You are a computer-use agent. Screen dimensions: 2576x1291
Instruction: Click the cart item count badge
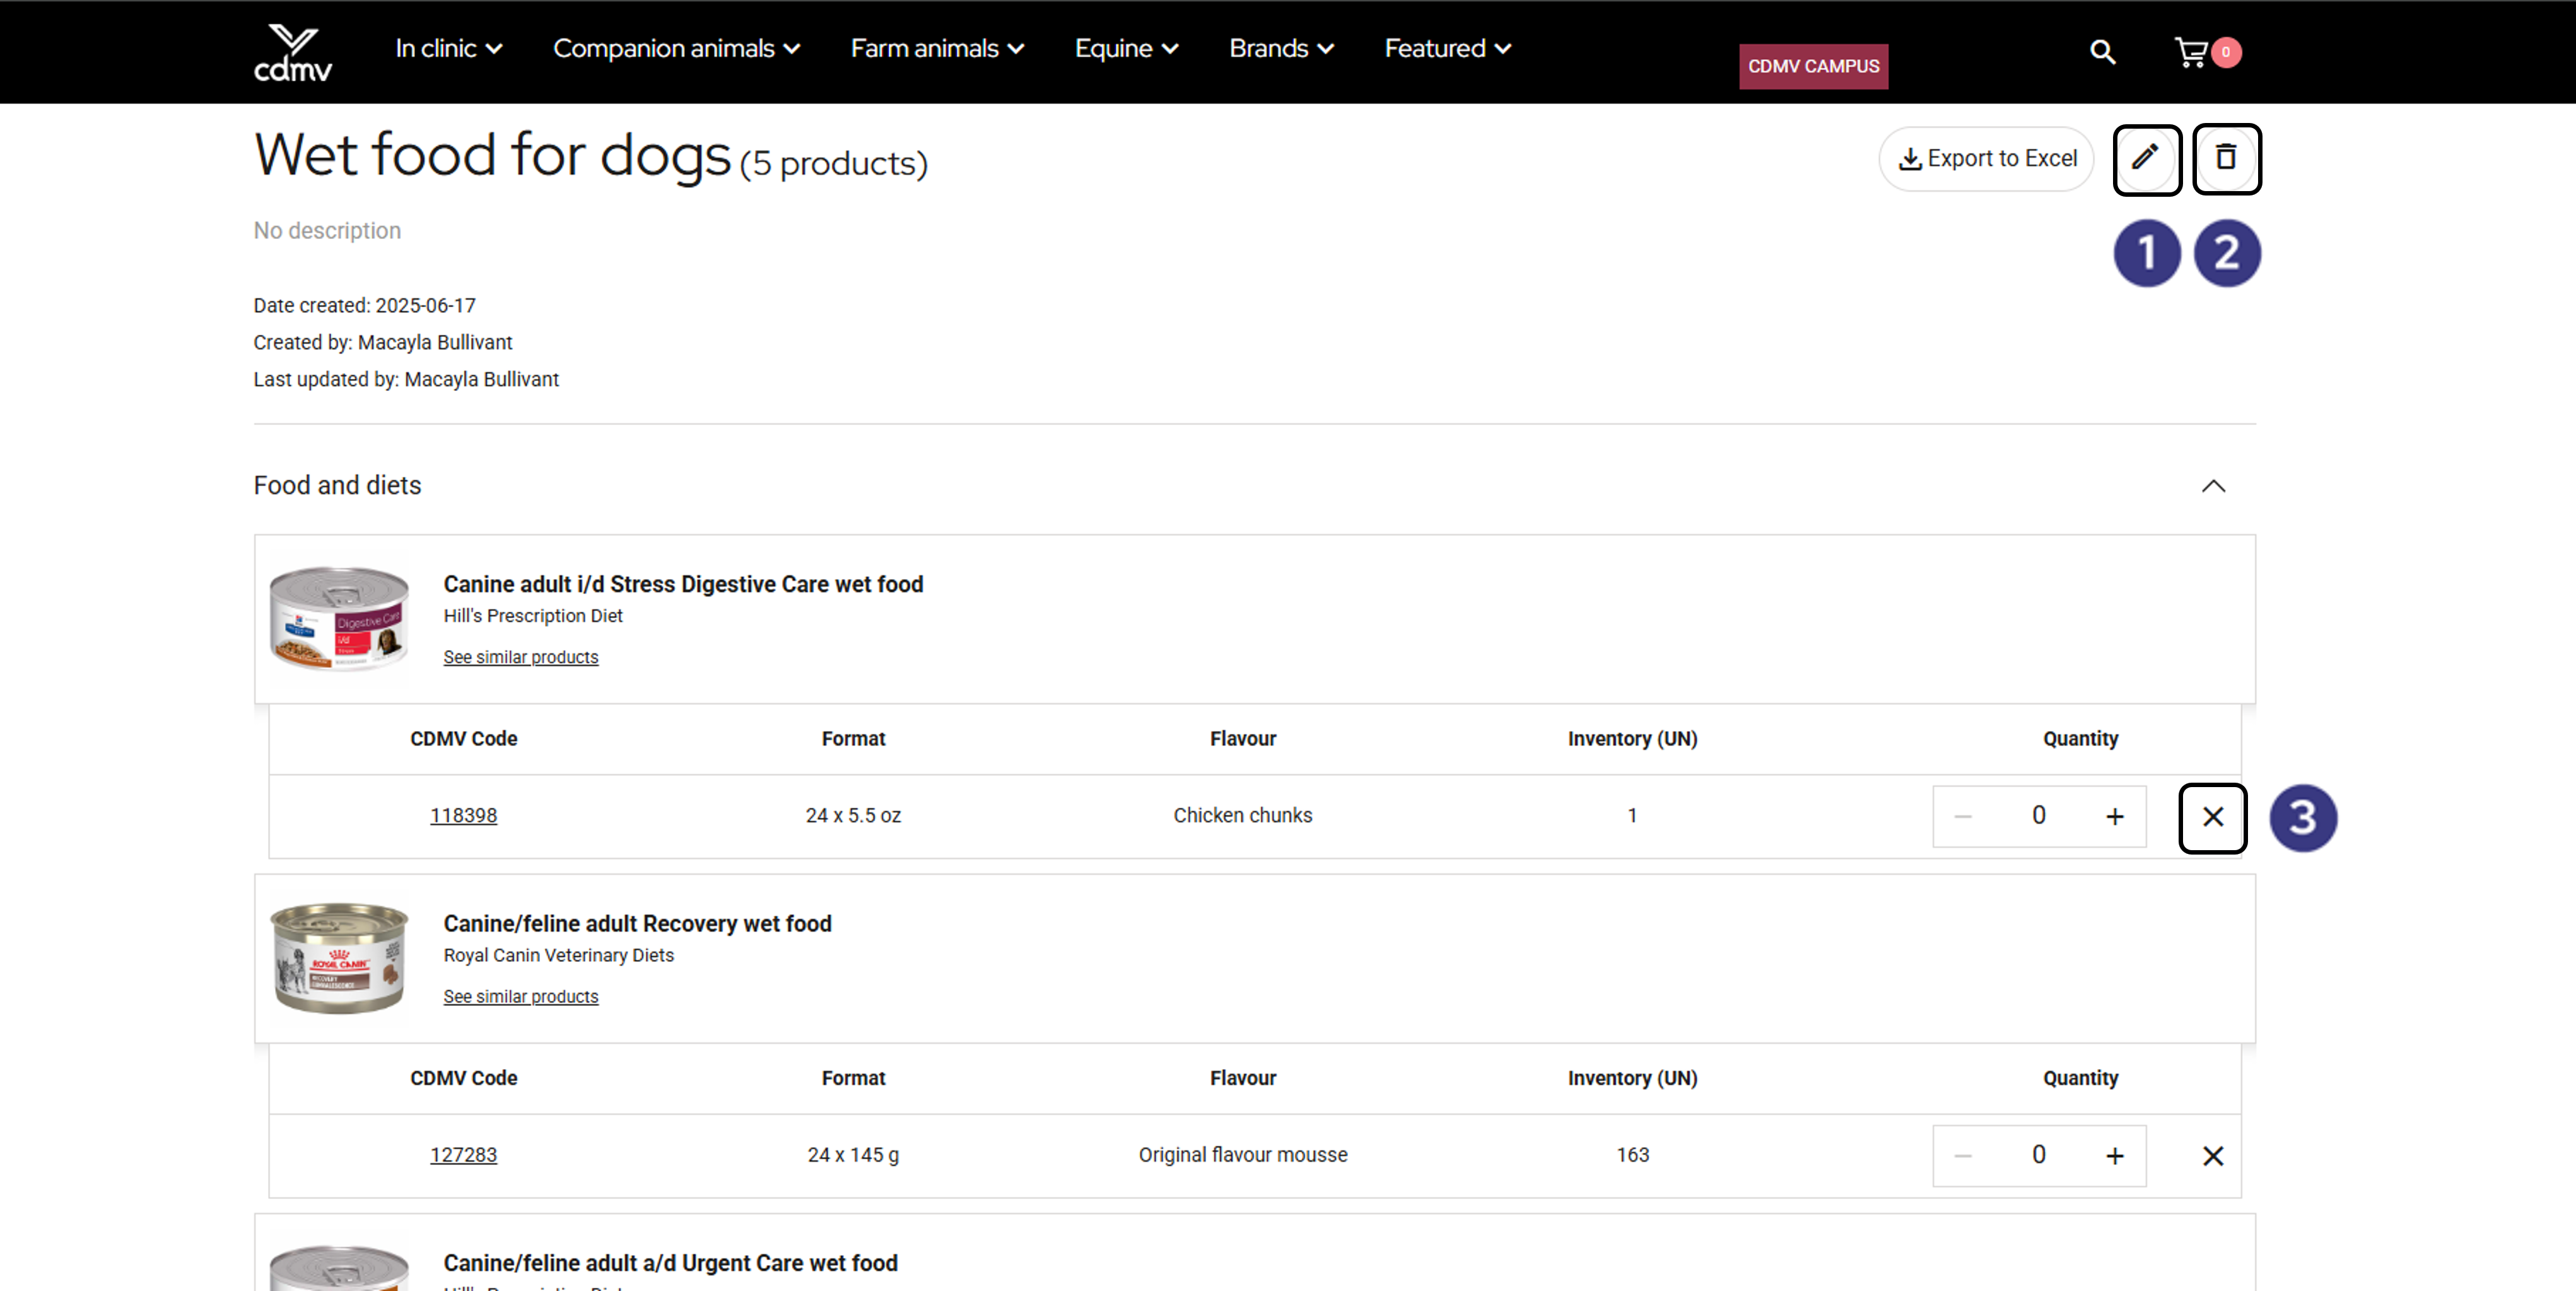pyautogui.click(x=2225, y=52)
